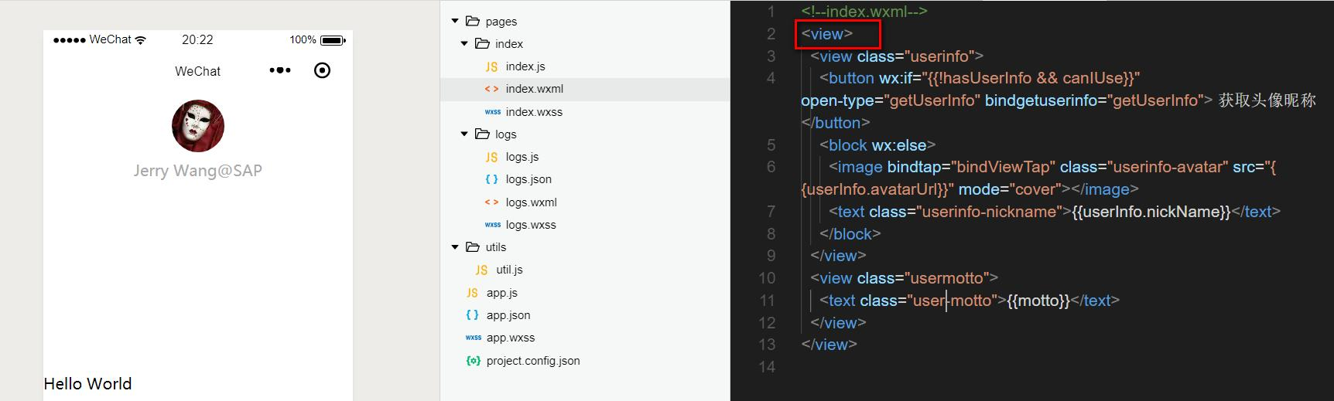The image size is (1334, 401).
Task: Collapse the logs folder arrow
Action: point(464,134)
